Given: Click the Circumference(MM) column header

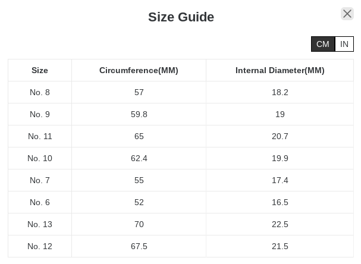Looking at the screenshot, I should coord(139,70).
